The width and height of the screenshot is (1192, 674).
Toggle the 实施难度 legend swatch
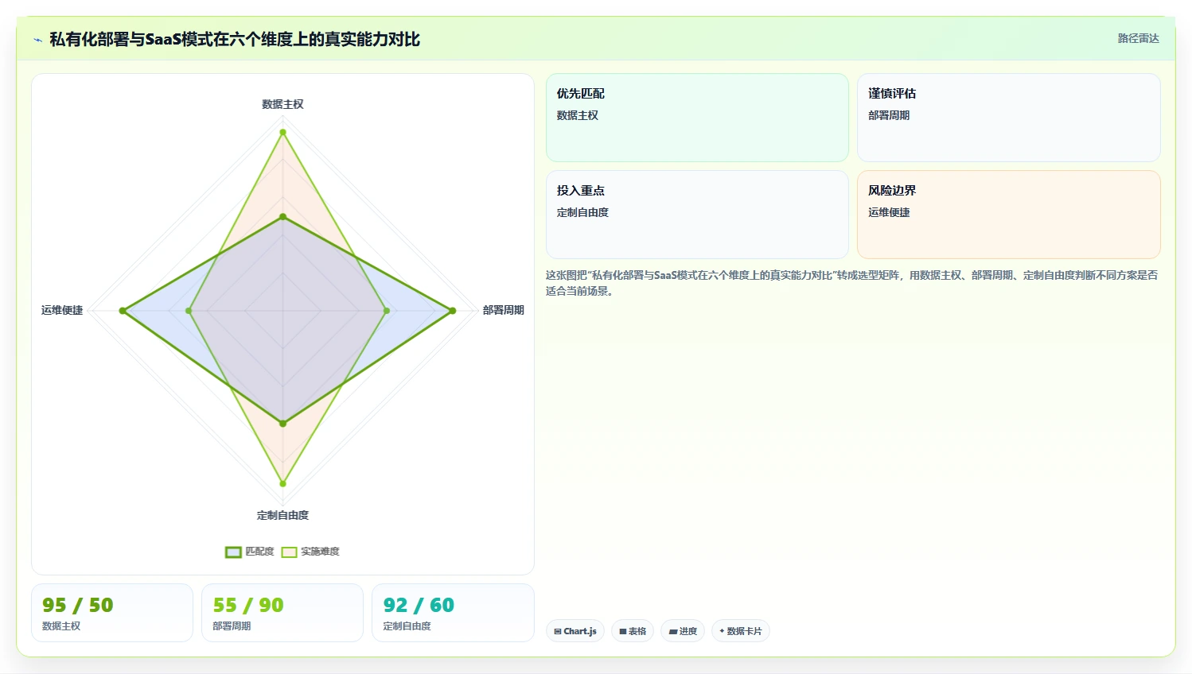pos(289,552)
